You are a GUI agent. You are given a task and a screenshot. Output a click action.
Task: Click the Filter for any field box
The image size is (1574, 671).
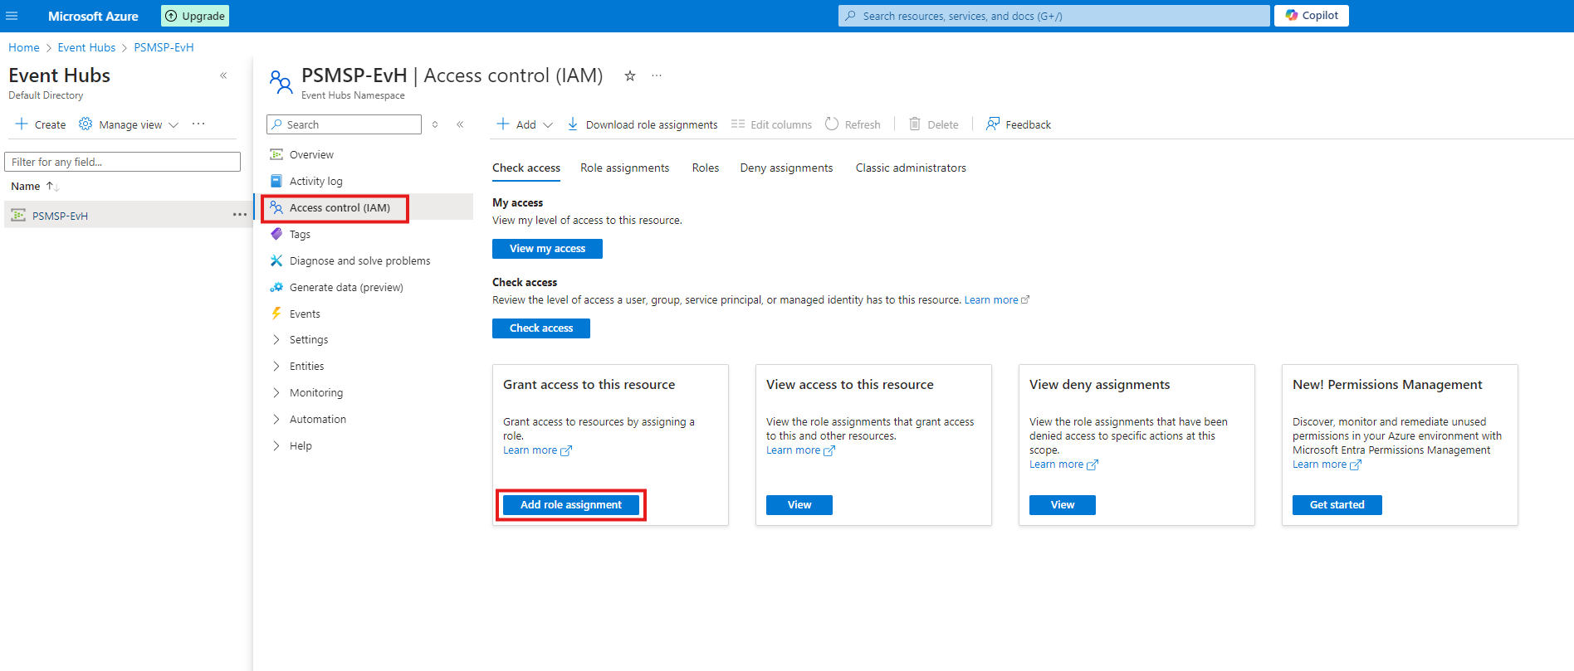click(x=122, y=162)
